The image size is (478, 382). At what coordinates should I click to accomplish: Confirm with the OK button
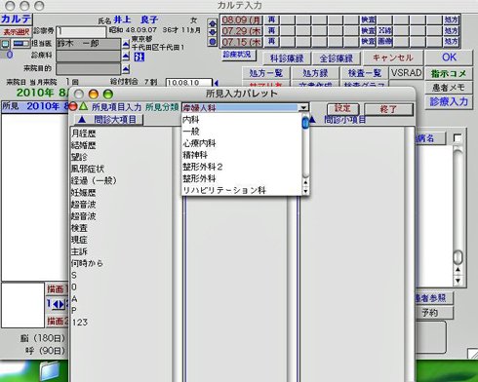[x=449, y=57]
